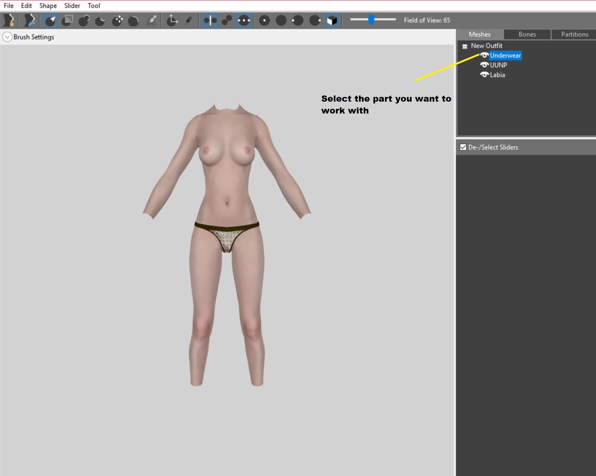
Task: Expand the Brush Settings panel
Action: point(7,37)
